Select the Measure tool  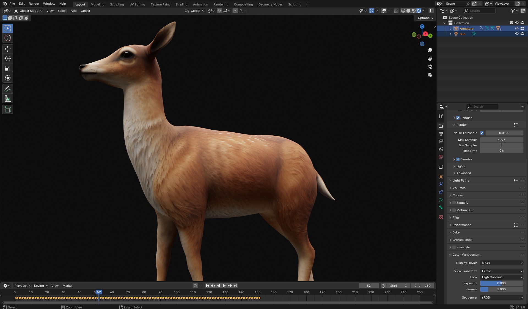click(x=8, y=99)
